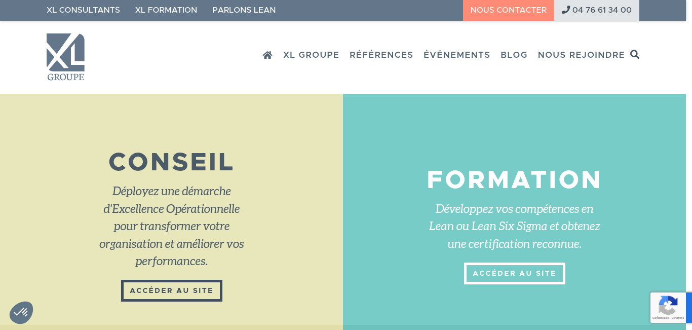Select the FORMATION heading panel

515,179
